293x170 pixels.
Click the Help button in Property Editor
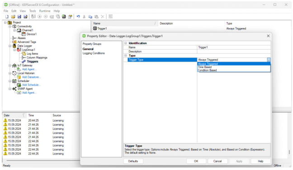coord(261,161)
